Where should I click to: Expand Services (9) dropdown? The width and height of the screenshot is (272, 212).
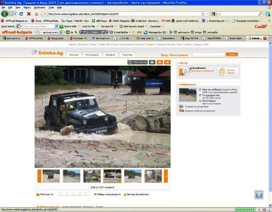(116, 26)
